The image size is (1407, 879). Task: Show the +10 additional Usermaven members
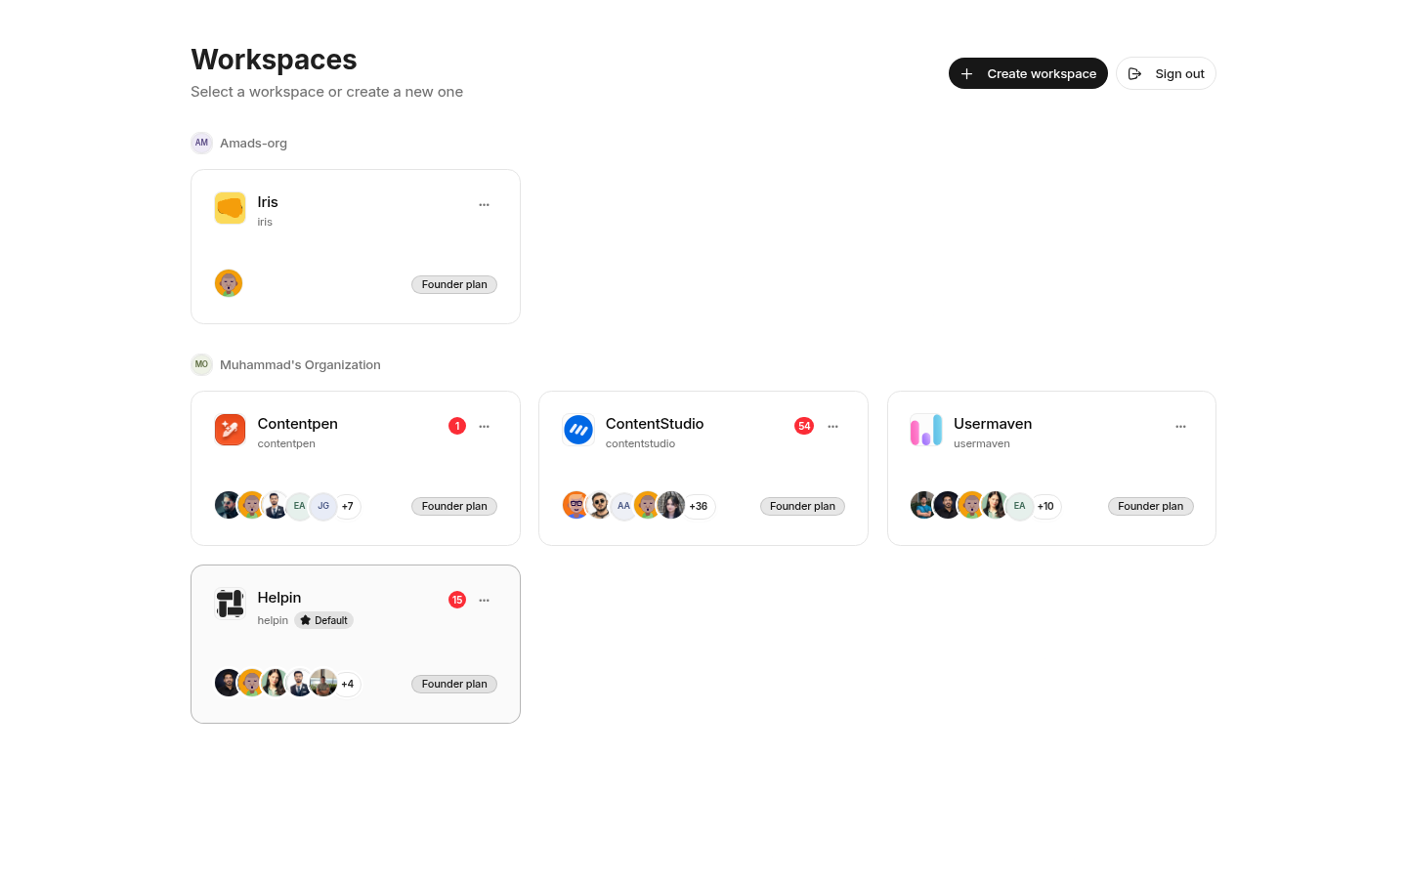1045,506
